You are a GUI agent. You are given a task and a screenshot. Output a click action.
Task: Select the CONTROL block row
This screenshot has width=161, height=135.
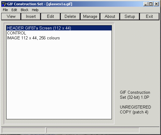59,33
